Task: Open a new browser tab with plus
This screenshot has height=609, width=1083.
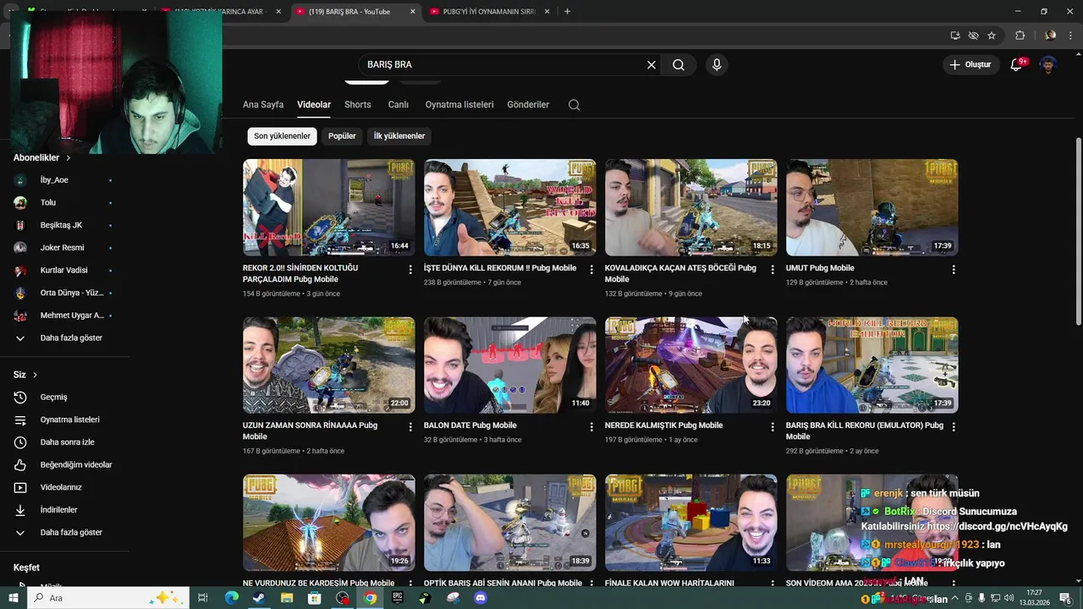Action: [x=567, y=11]
